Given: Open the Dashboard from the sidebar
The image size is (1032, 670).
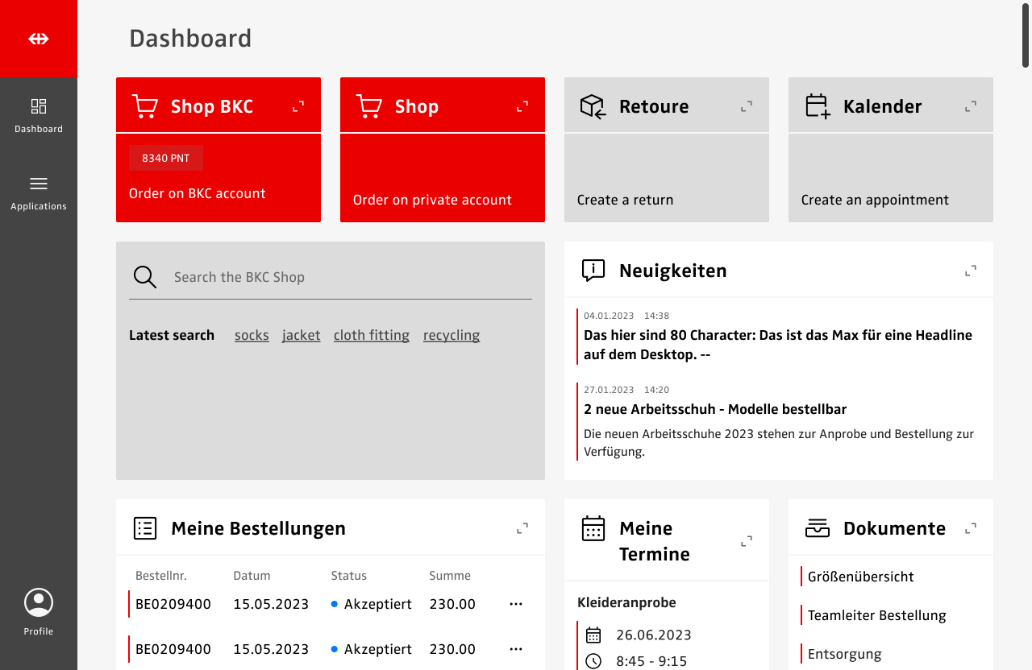Looking at the screenshot, I should 39,115.
